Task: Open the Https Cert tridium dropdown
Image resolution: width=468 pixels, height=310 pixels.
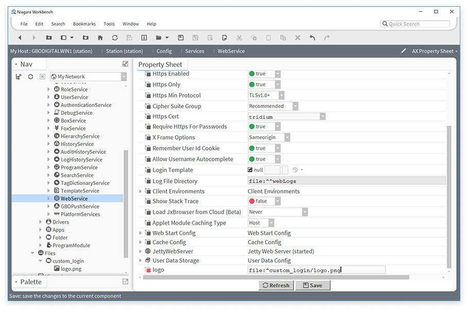Action: point(322,117)
